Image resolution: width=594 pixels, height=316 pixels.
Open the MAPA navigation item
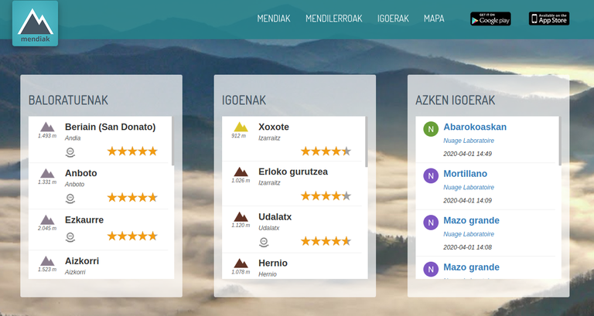coord(434,19)
